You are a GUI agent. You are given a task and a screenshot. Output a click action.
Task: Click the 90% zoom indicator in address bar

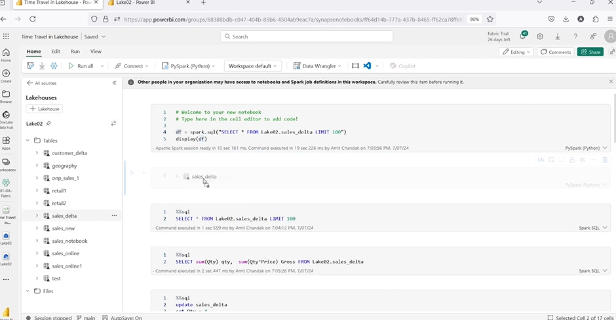coord(474,19)
